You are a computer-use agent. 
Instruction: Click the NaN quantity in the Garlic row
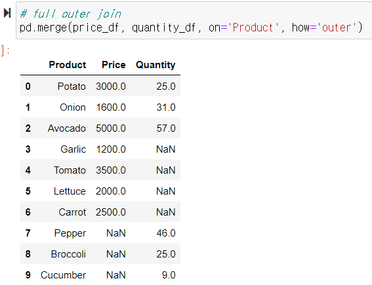(x=165, y=149)
